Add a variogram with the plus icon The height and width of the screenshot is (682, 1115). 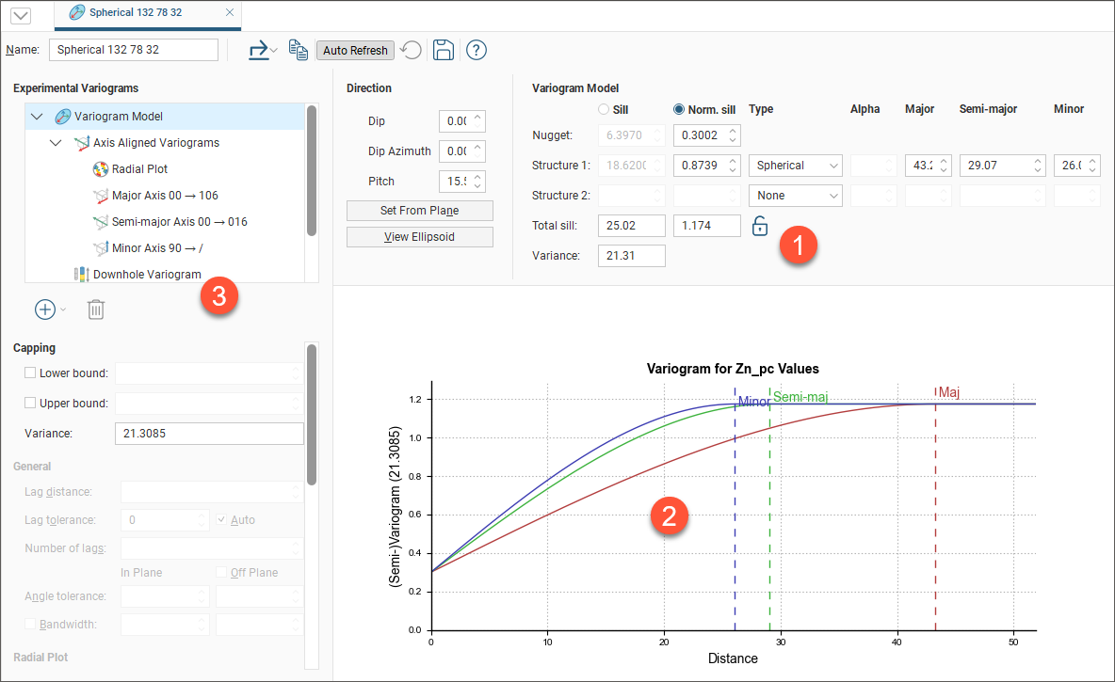coord(44,309)
